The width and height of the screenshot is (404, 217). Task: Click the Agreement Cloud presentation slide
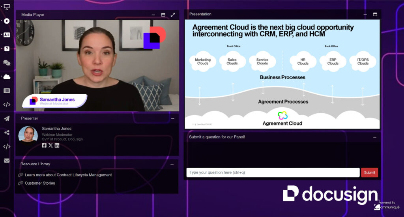(282, 74)
